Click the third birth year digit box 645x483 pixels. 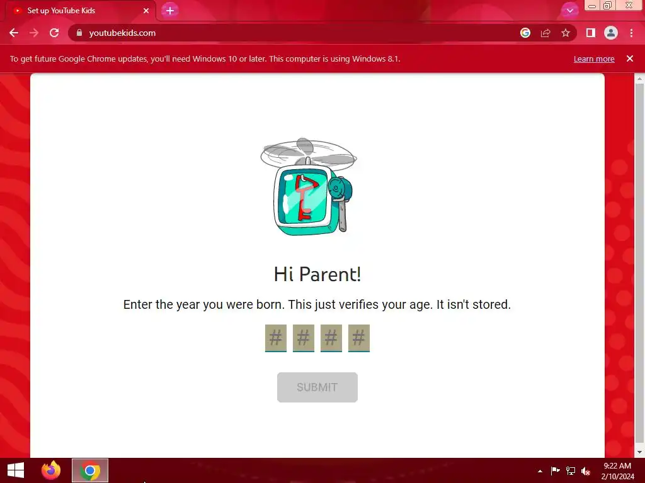[x=331, y=338]
